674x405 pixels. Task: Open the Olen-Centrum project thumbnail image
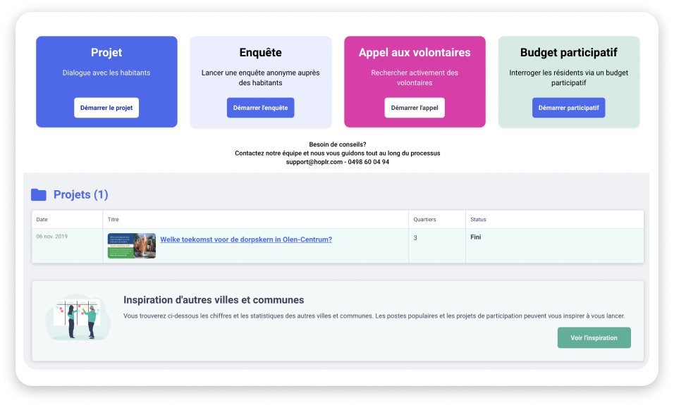click(131, 246)
